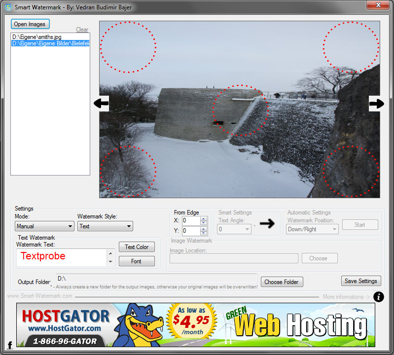Select center watermark position circle
Viewport: 394px width, 355px height.
(241, 110)
